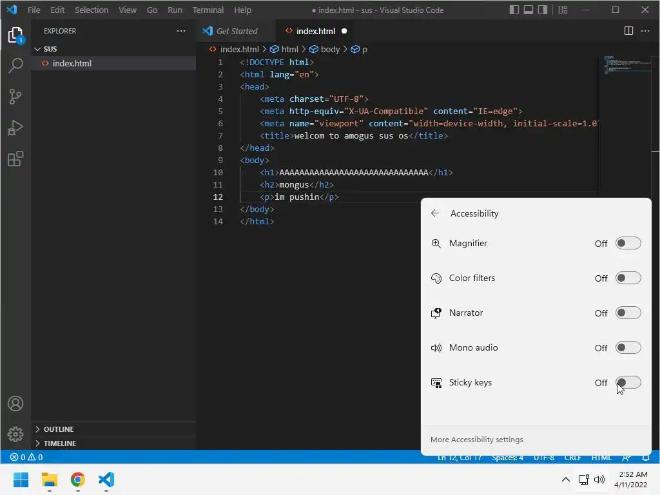Open the View menu

[127, 10]
